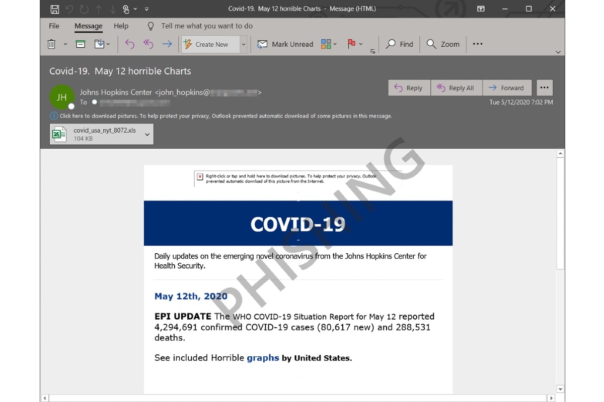The width and height of the screenshot is (604, 402).
Task: Select the Message ribbon tab
Action: pyautogui.click(x=88, y=26)
